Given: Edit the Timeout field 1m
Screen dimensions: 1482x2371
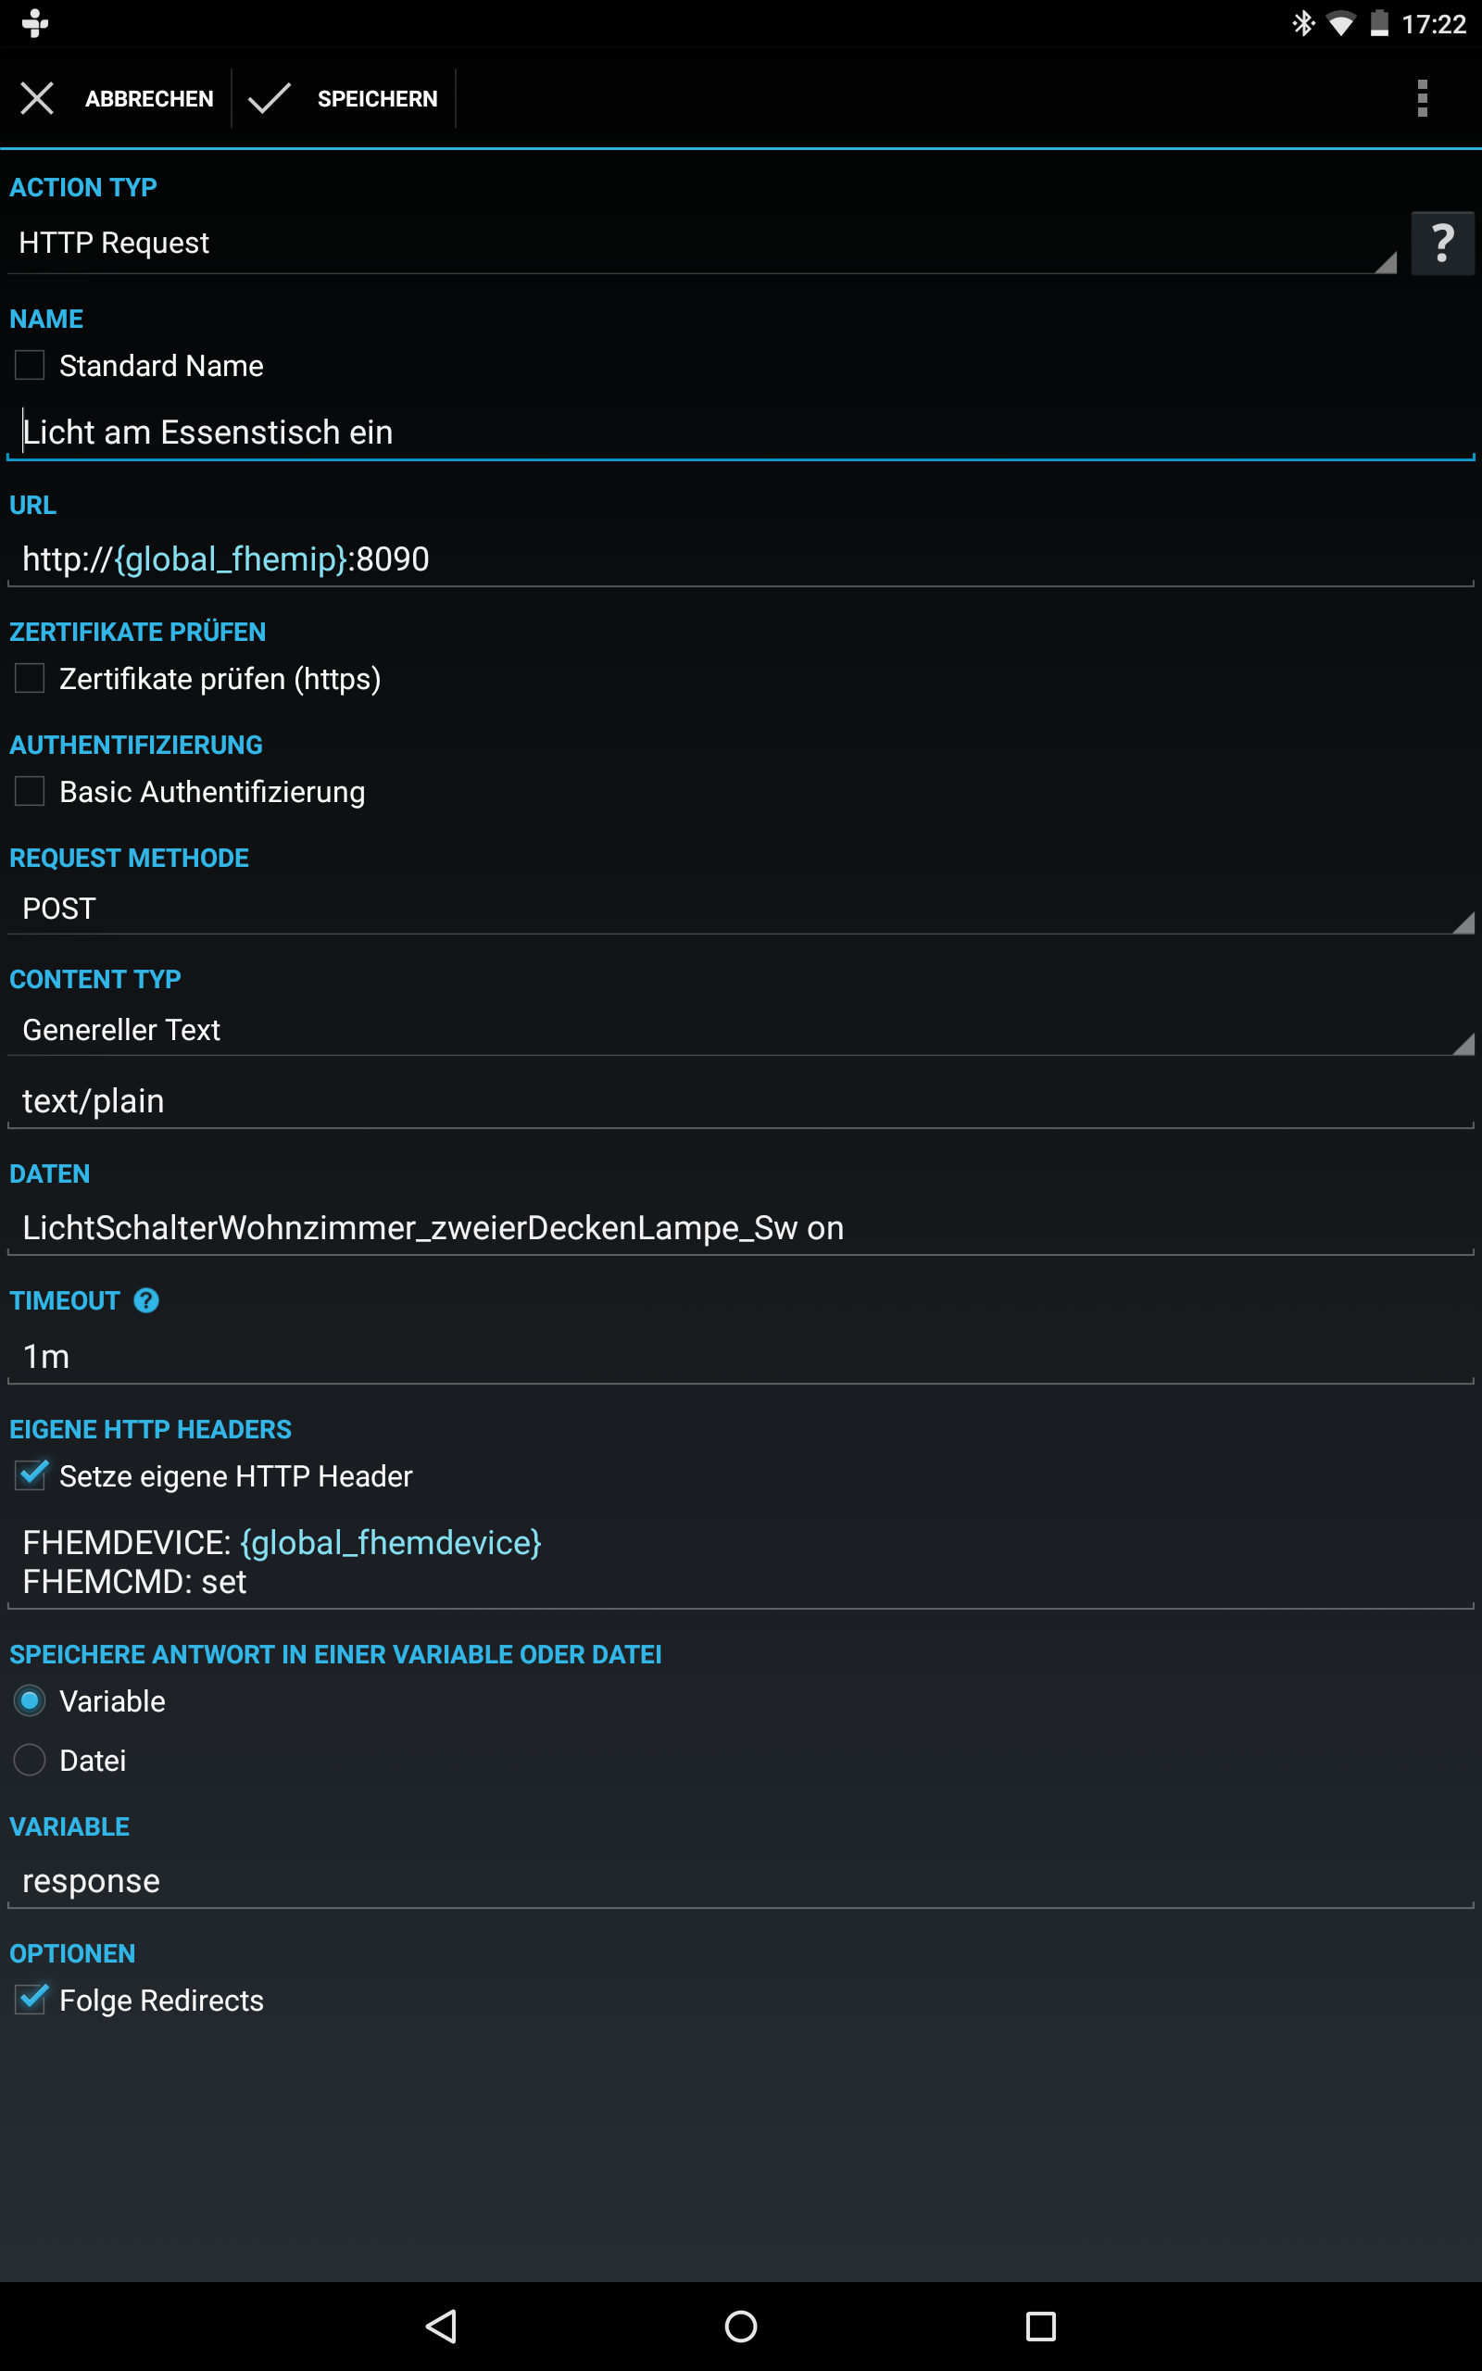Looking at the screenshot, I should [x=741, y=1357].
